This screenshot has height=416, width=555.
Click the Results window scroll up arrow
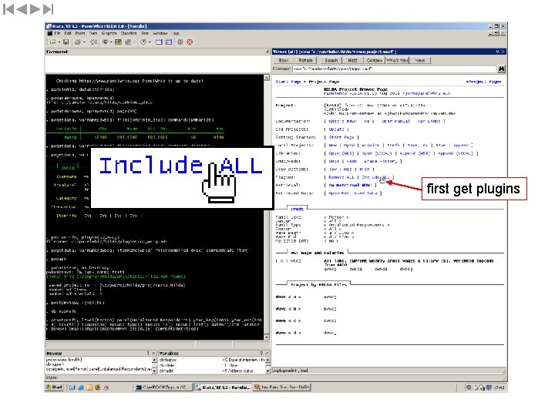coord(267,78)
